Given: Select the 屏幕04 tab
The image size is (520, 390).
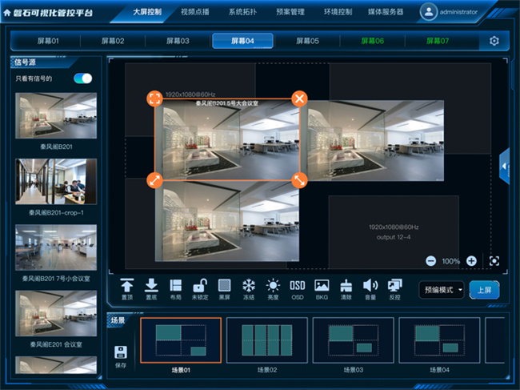Looking at the screenshot, I should (242, 41).
